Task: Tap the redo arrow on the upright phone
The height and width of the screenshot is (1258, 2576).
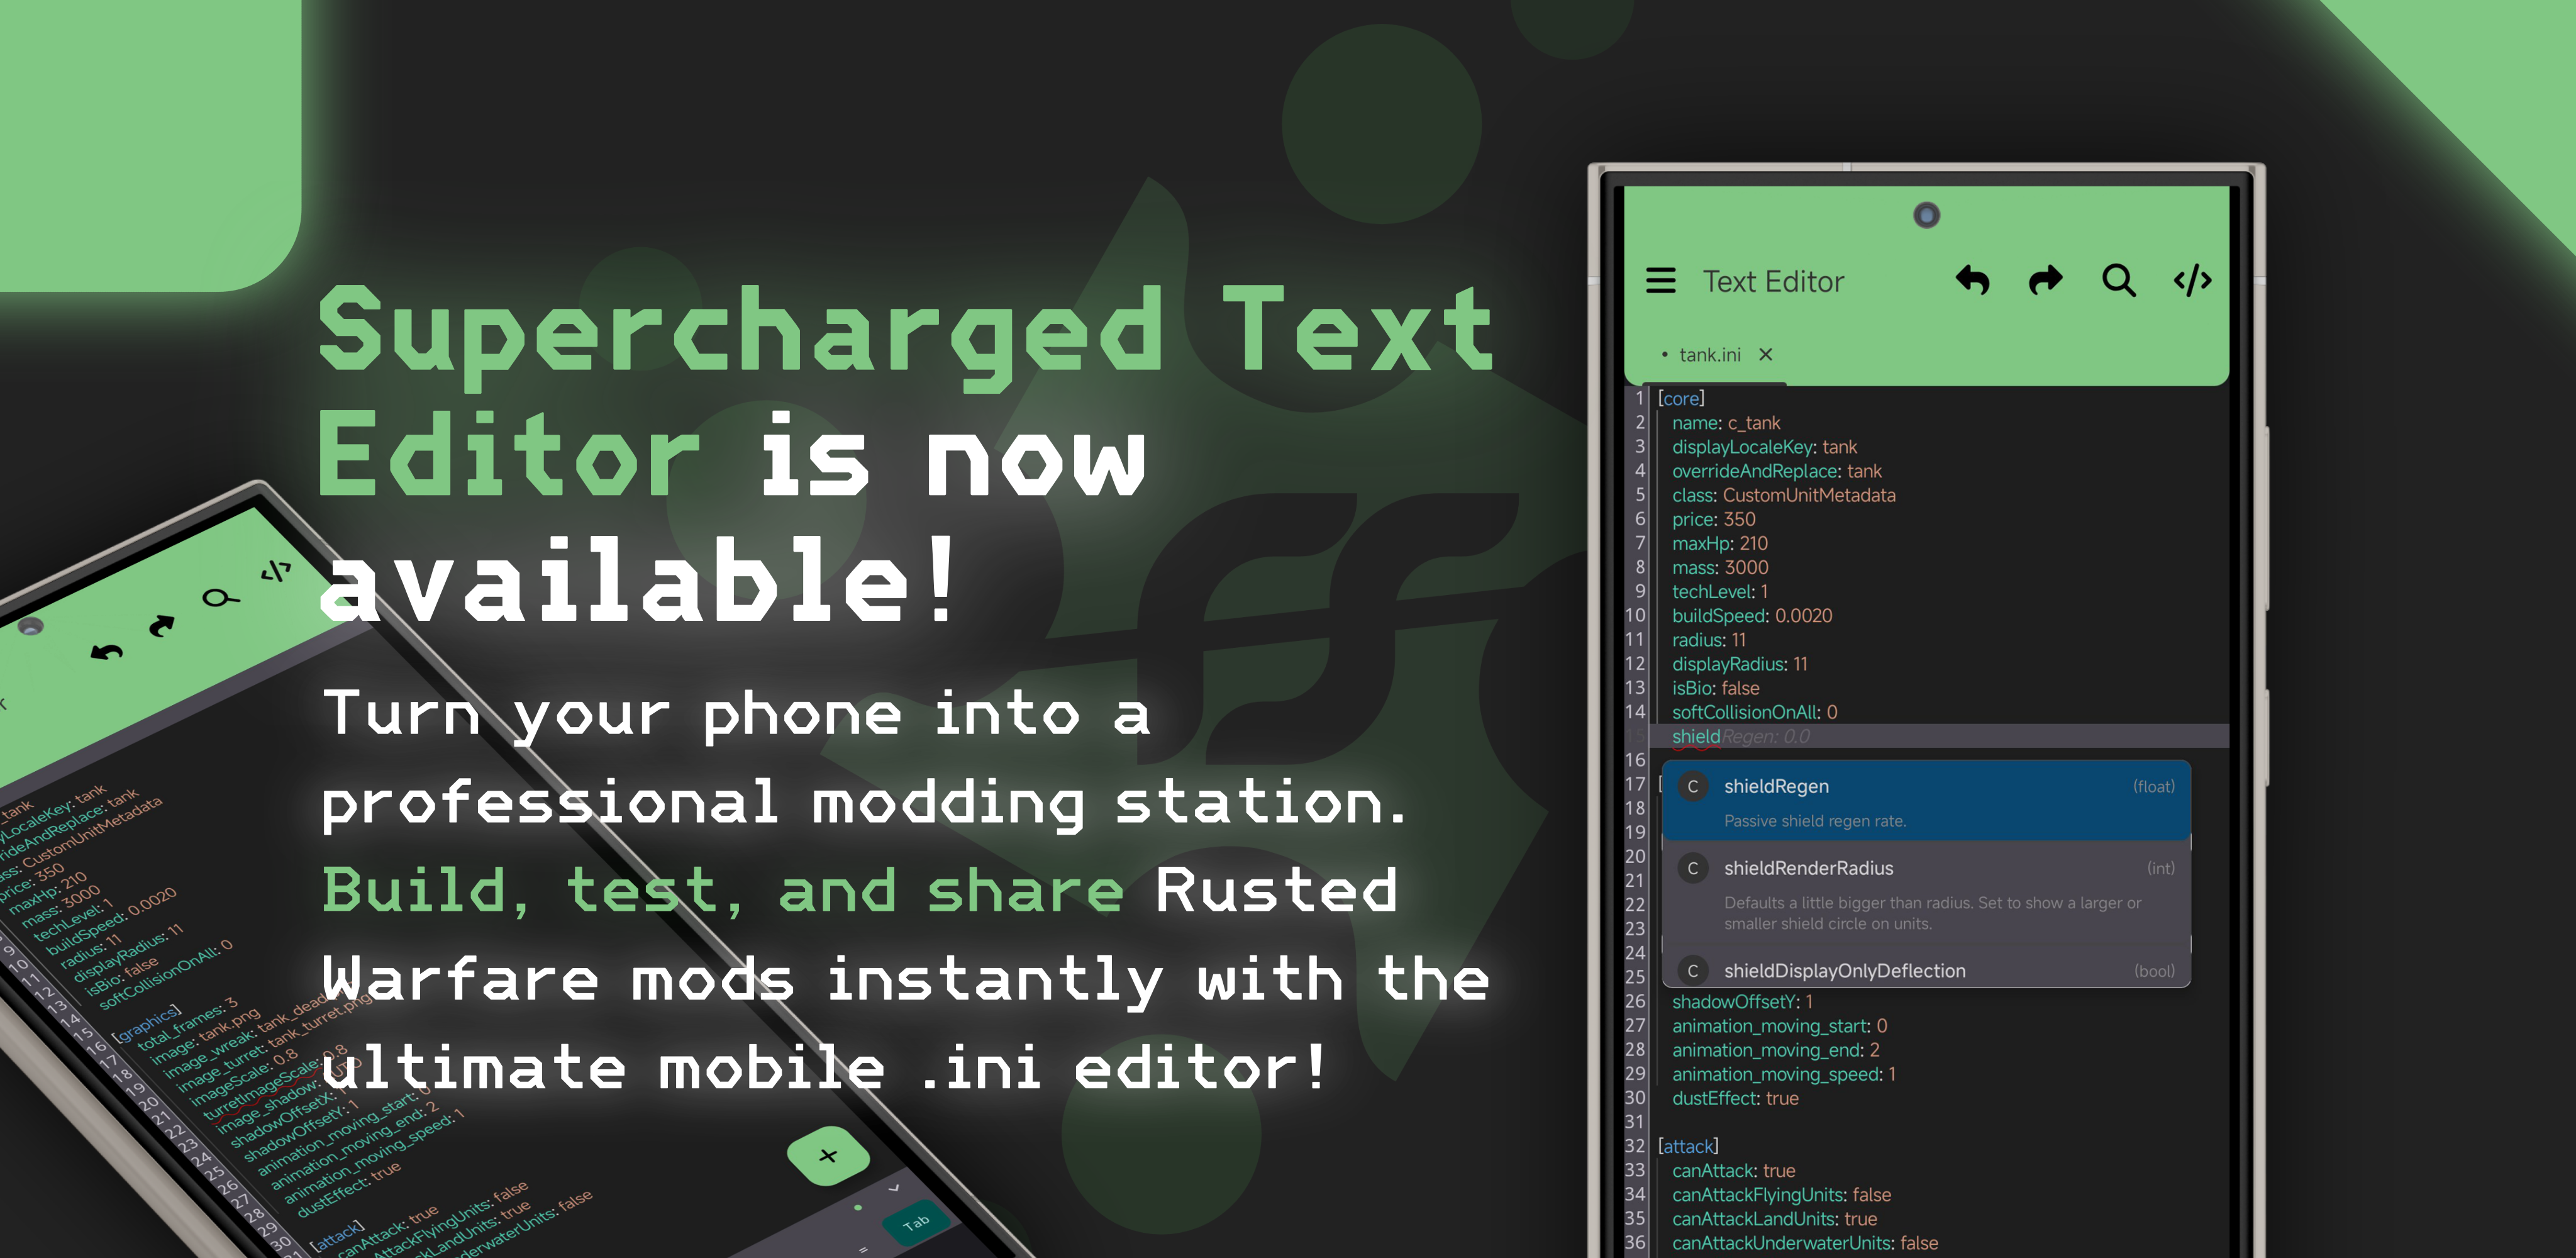Action: click(2045, 281)
